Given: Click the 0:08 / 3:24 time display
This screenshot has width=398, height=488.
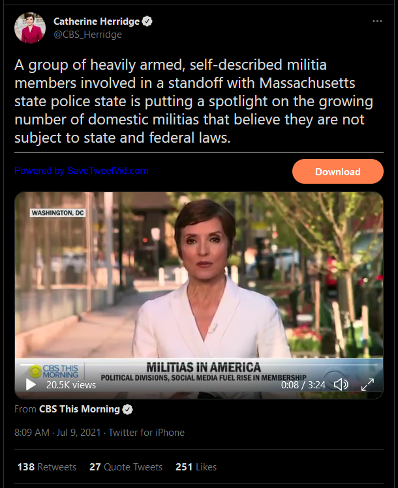Looking at the screenshot, I should [303, 385].
